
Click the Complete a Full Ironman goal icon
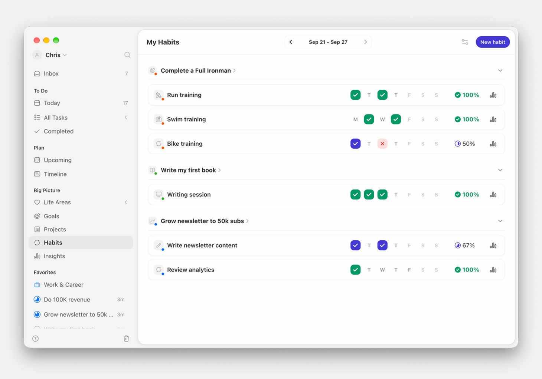[152, 70]
